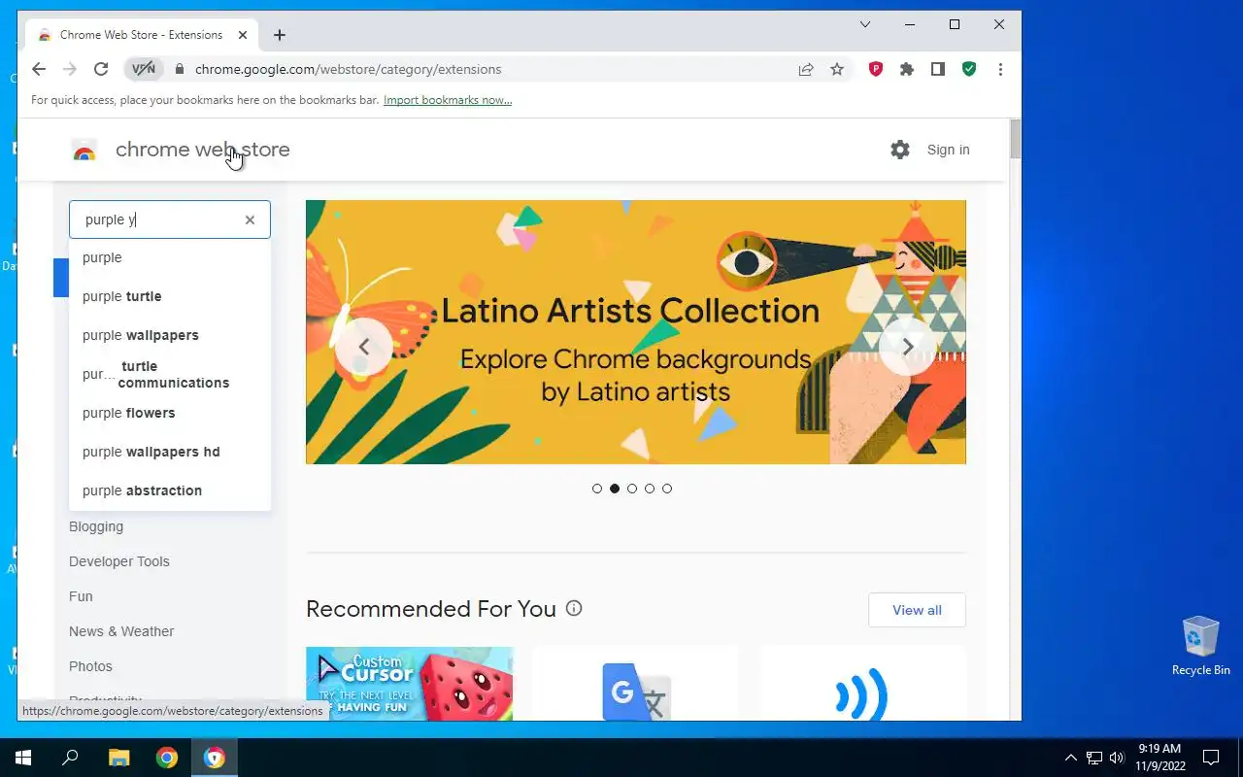The width and height of the screenshot is (1243, 777).
Task: Click the Chrome Web Store rainbow logo
Action: point(84,151)
